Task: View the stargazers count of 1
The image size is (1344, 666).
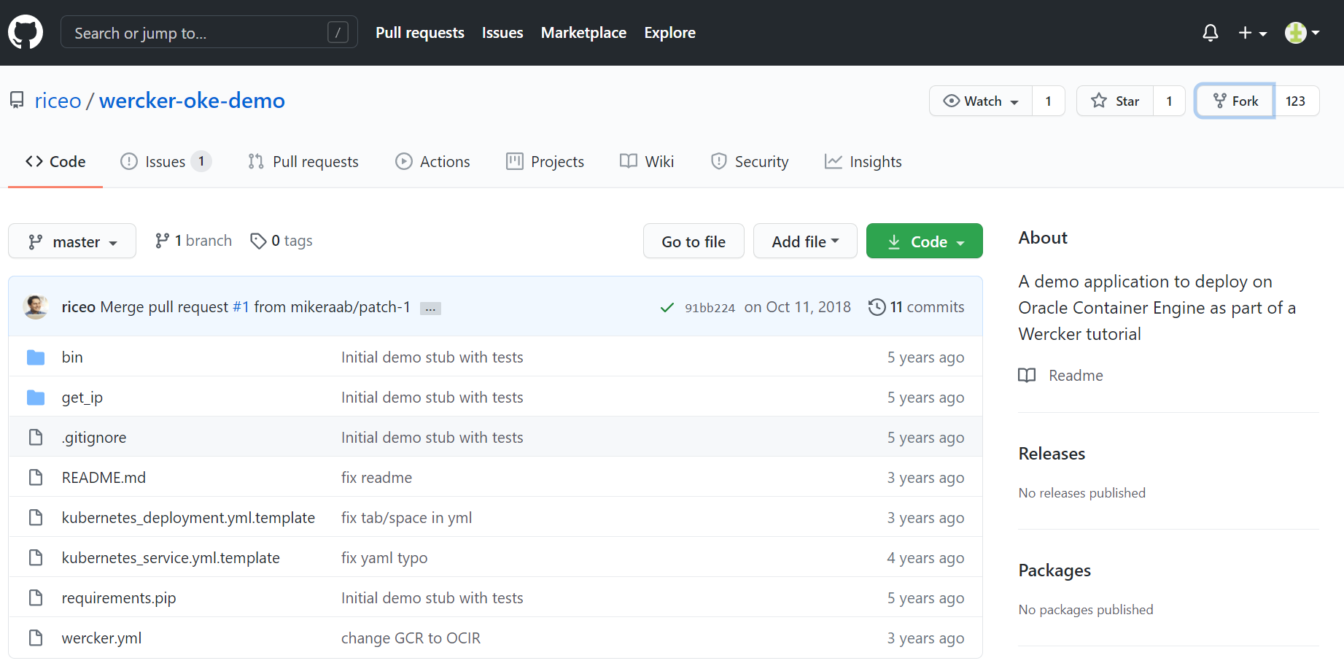Action: pos(1169,101)
